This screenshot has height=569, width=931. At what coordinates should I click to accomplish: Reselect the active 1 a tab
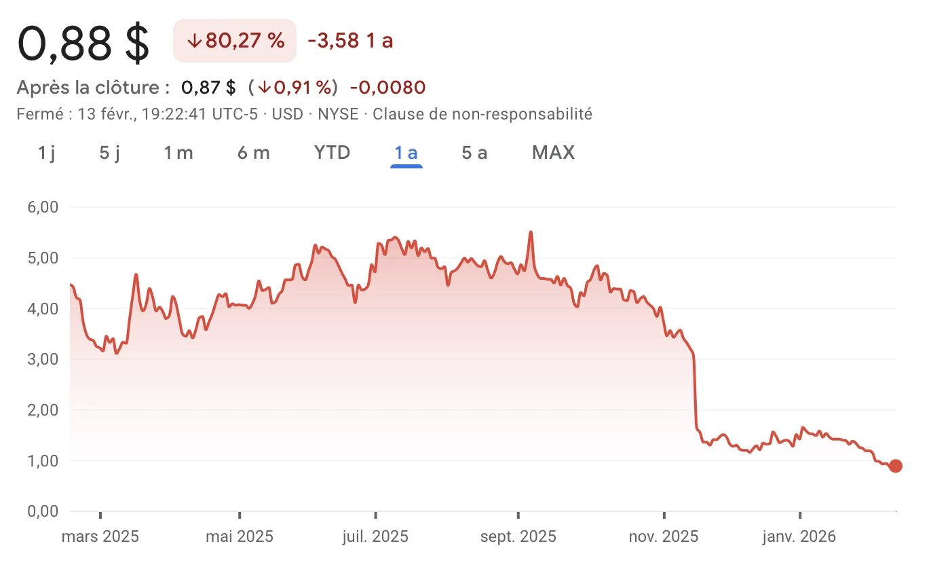tap(405, 153)
